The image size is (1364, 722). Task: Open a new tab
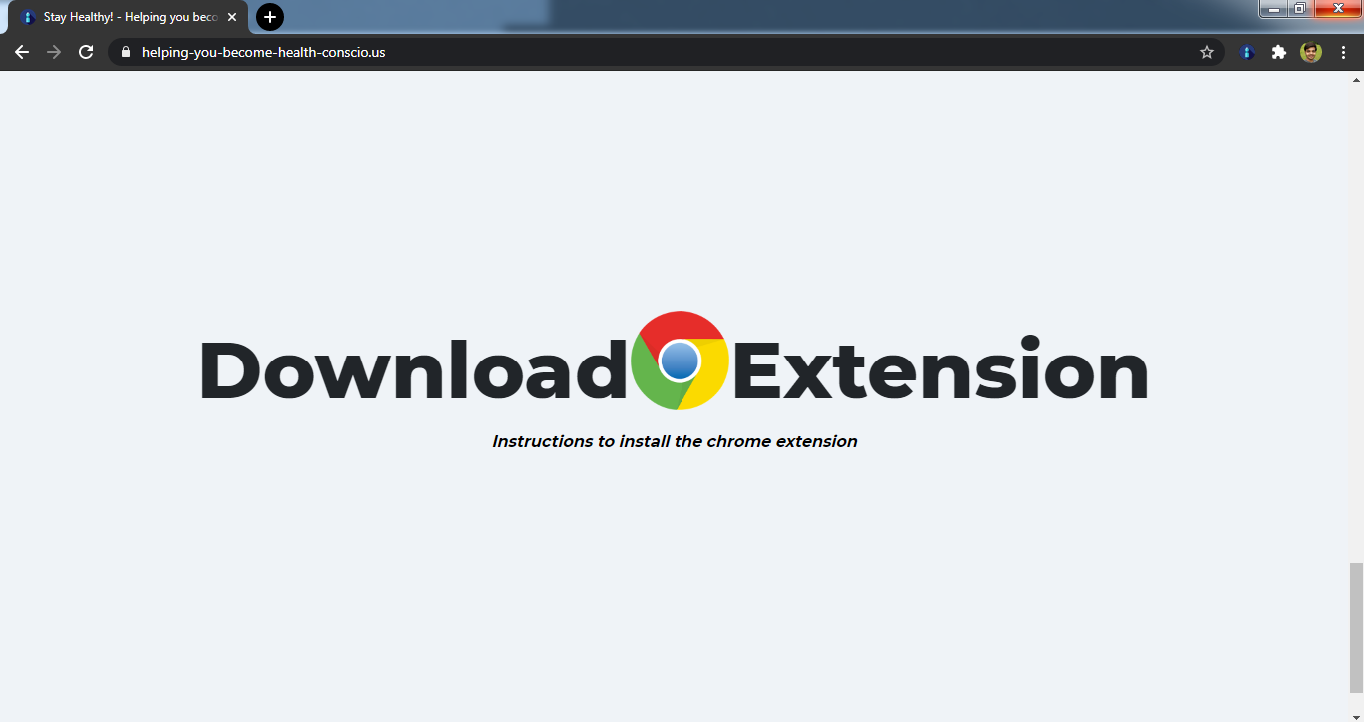pos(269,17)
